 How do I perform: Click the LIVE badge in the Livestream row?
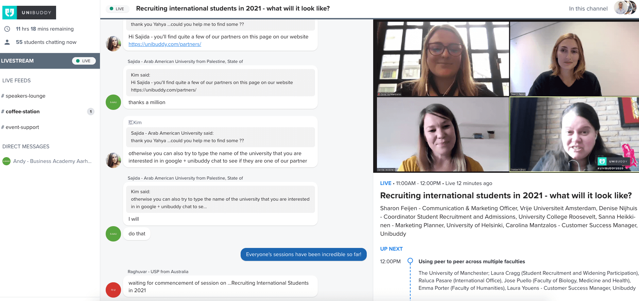(x=84, y=61)
